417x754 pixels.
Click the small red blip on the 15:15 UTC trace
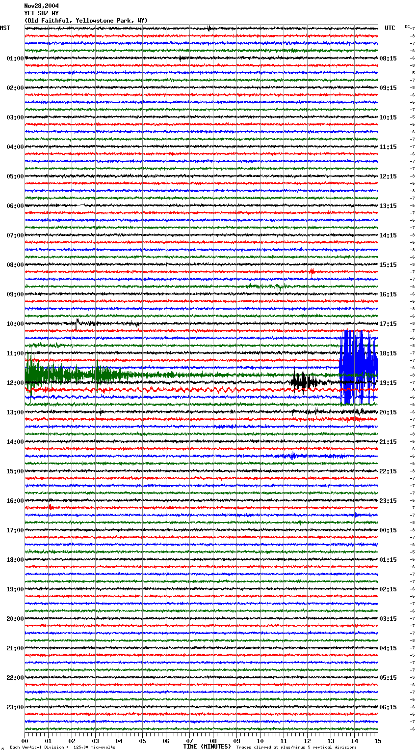click(x=312, y=271)
